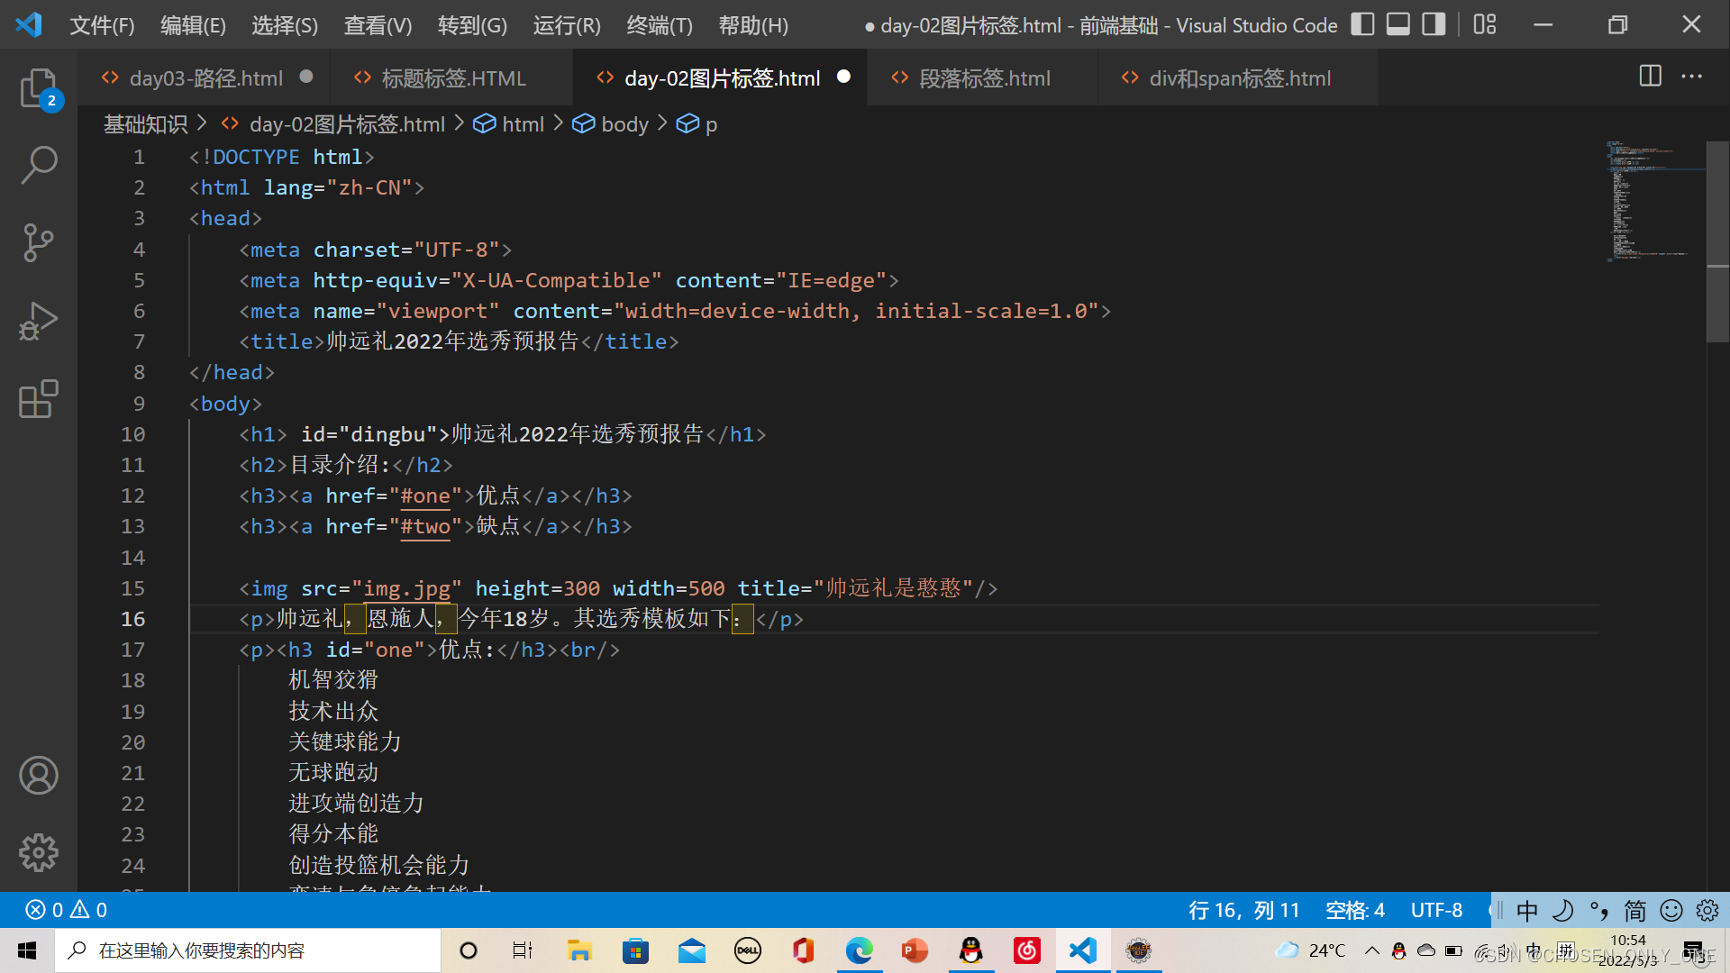Open File Explorer from the taskbar

(x=578, y=950)
